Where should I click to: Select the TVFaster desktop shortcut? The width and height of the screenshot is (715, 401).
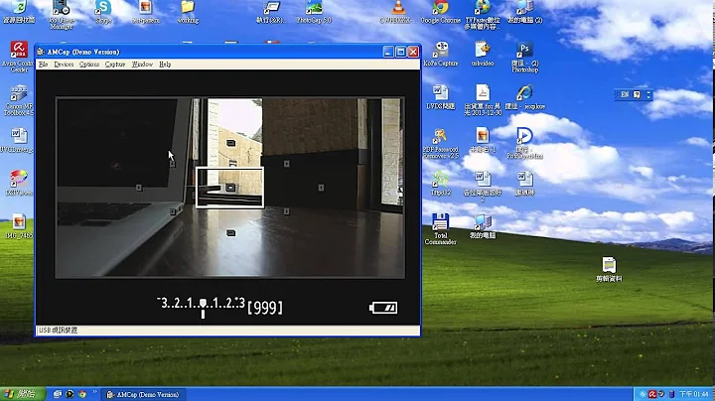(483, 15)
